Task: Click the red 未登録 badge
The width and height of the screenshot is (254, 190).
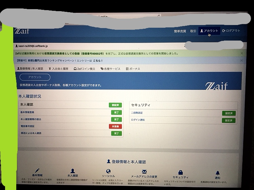Action: coord(115,126)
